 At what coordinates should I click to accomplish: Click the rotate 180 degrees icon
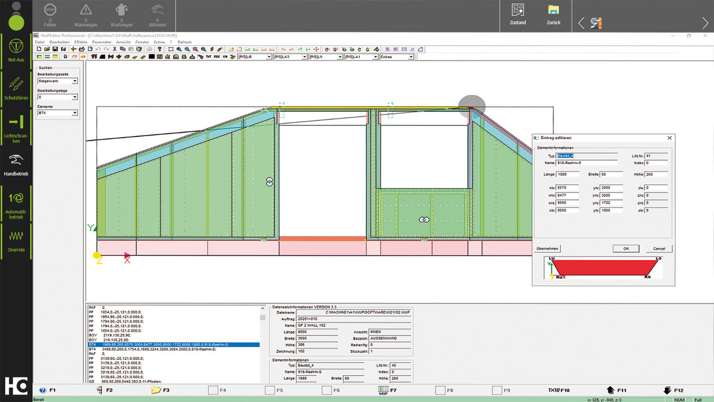395,49
